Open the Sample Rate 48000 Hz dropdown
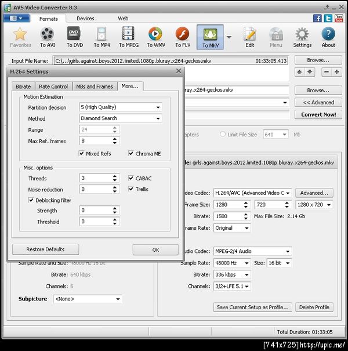 click(232, 263)
